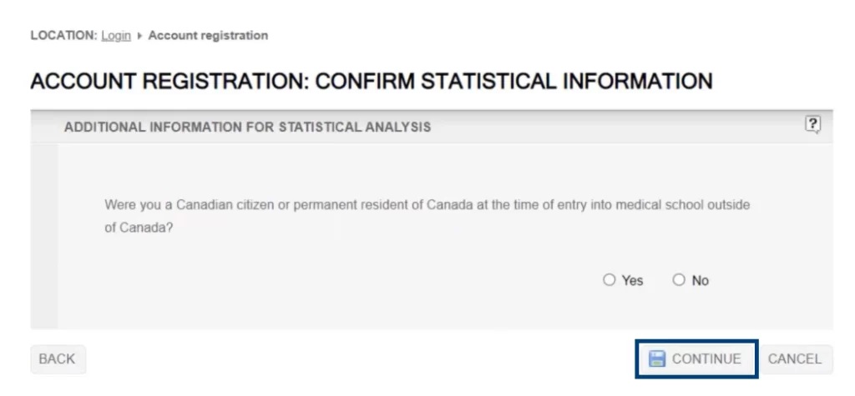Click the floppy disk save icon
855x396 pixels.
(x=657, y=358)
